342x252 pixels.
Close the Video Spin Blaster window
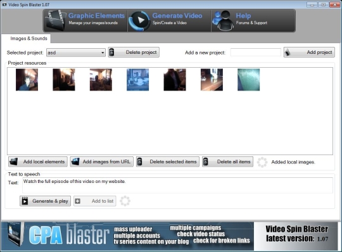(x=334, y=4)
